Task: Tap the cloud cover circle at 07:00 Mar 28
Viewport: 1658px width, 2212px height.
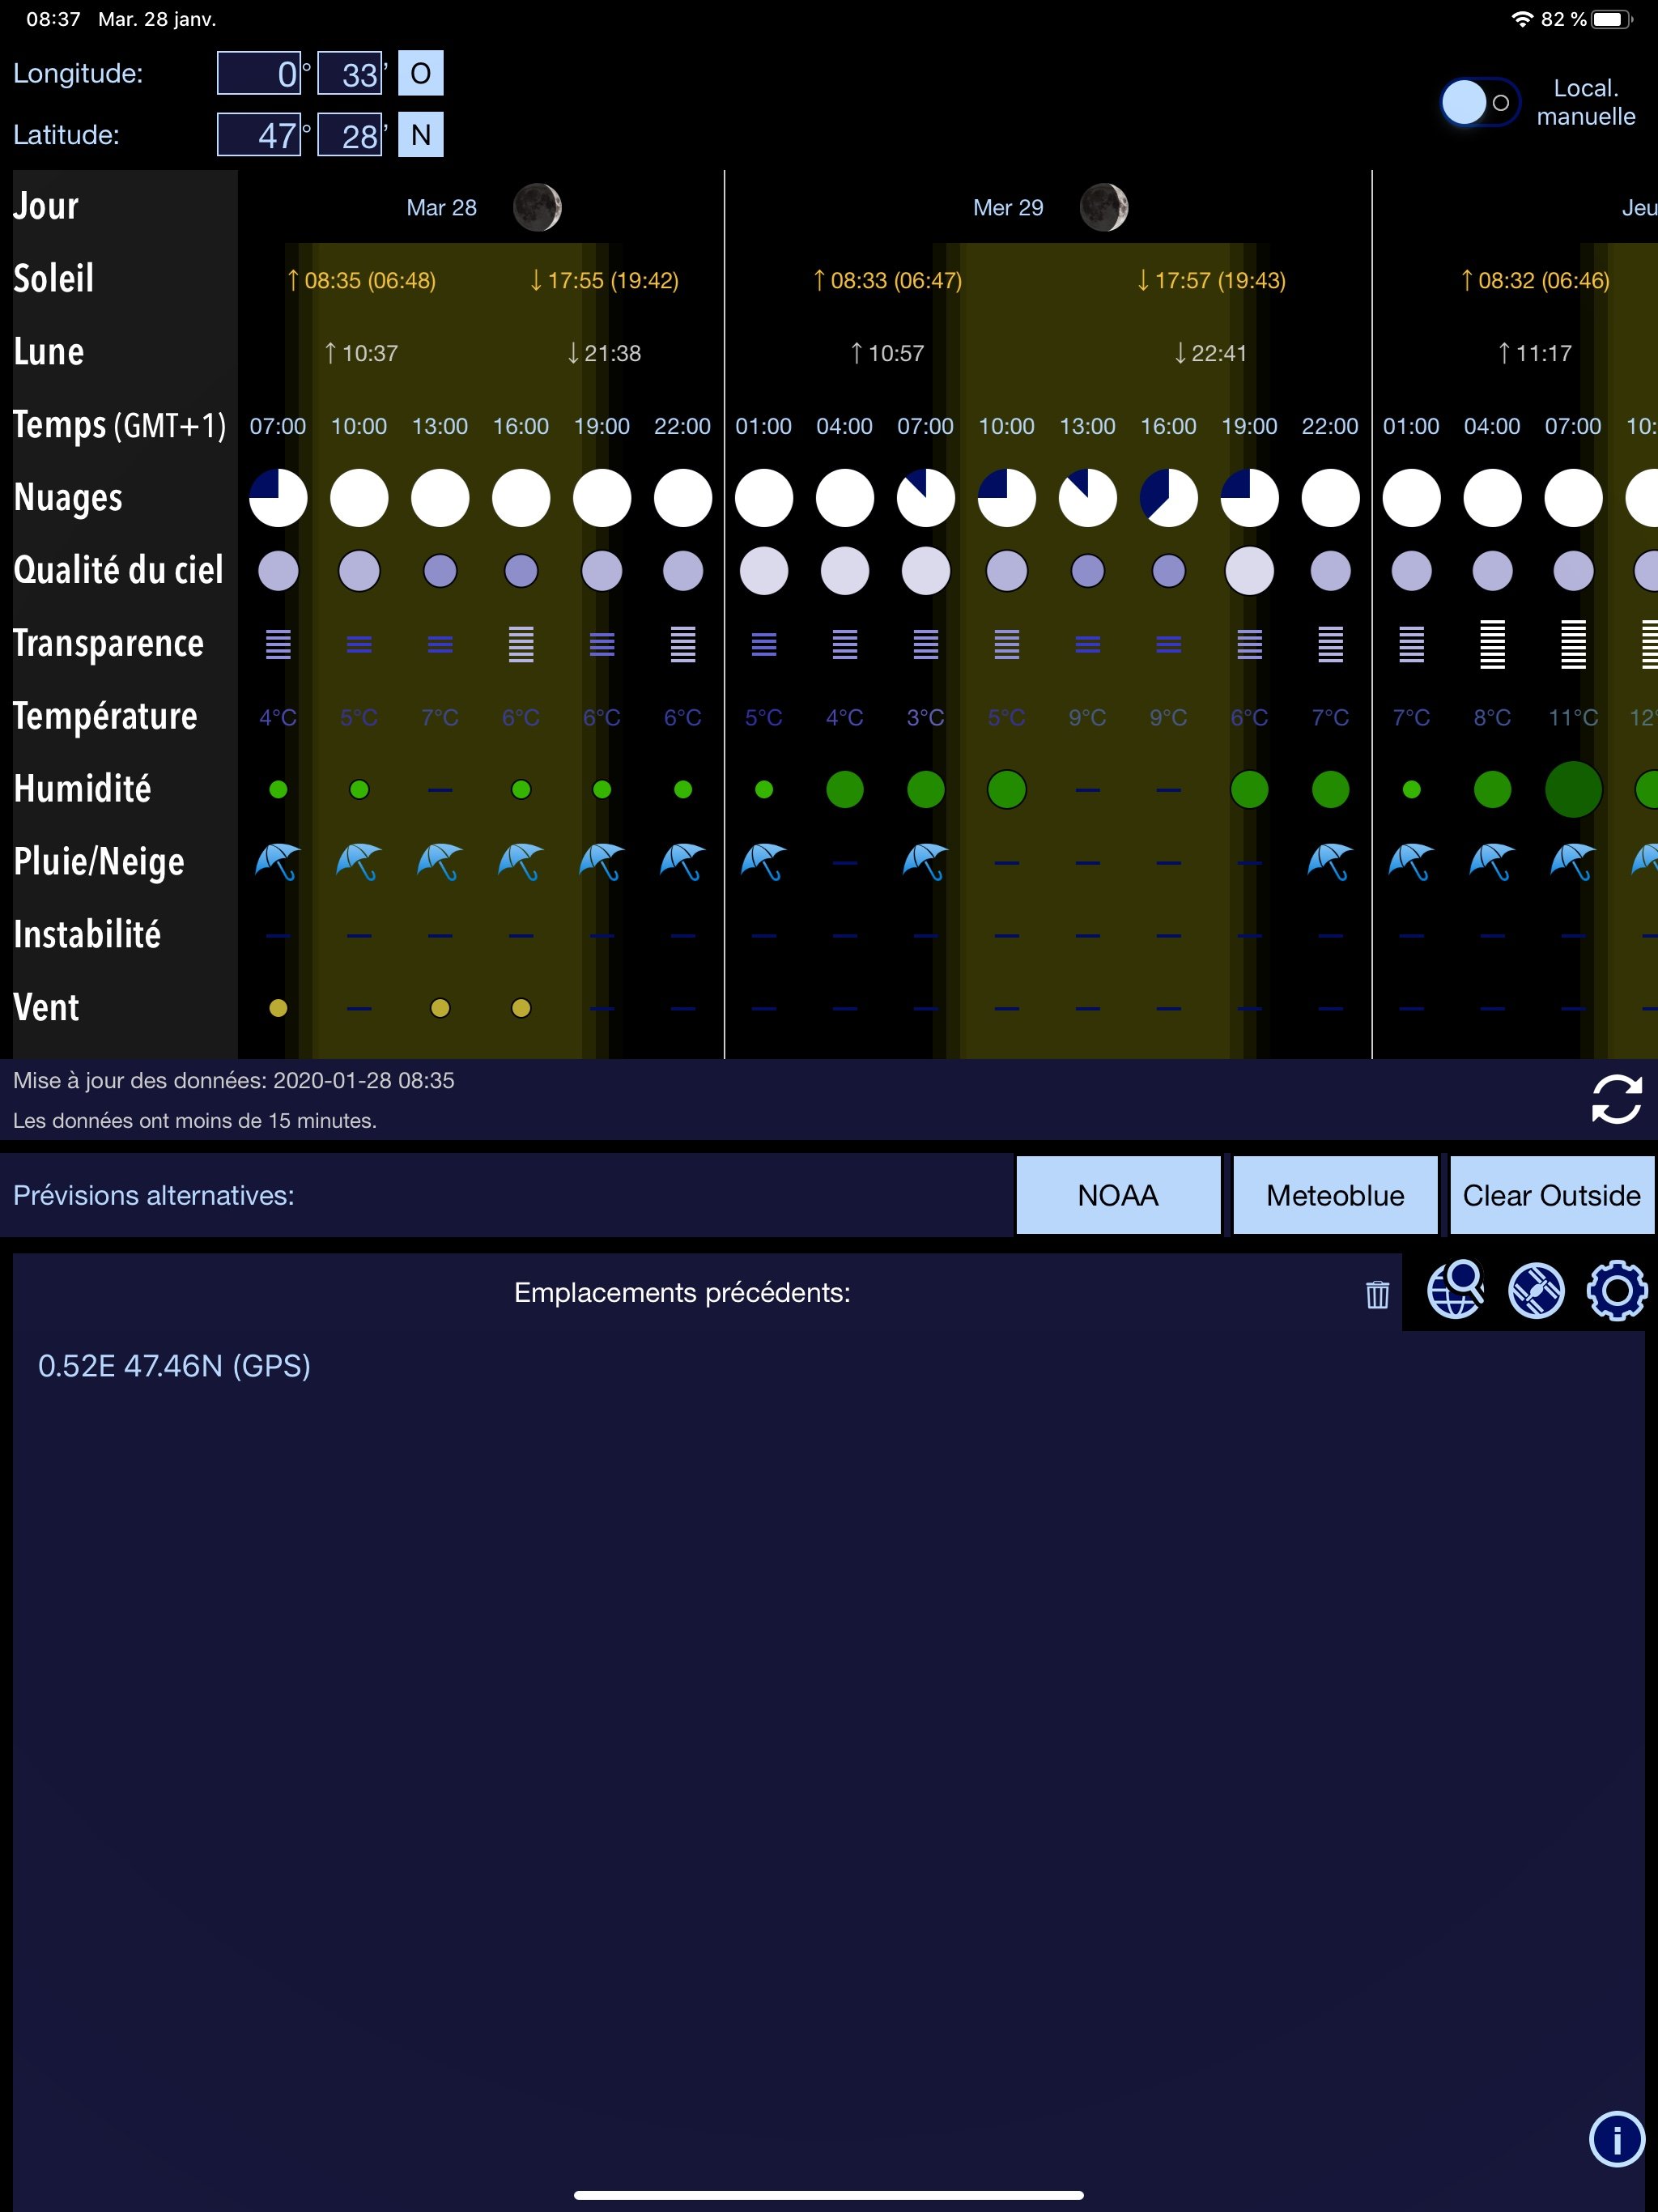Action: (x=278, y=497)
